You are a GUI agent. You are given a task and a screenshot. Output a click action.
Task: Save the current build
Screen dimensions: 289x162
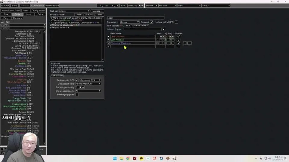tap(14, 5)
